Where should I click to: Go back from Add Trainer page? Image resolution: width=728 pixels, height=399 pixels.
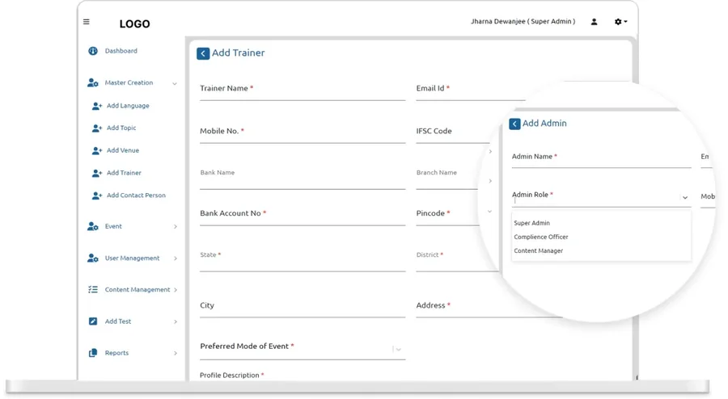[203, 54]
